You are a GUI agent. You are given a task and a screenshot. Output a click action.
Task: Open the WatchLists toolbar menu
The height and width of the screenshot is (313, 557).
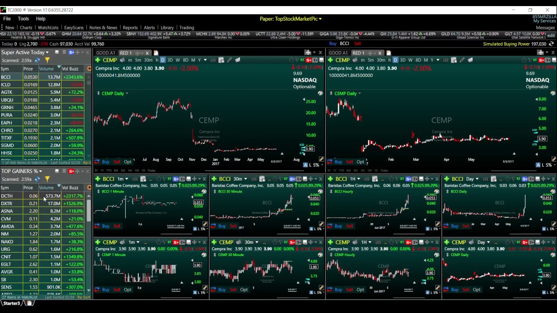(x=48, y=27)
